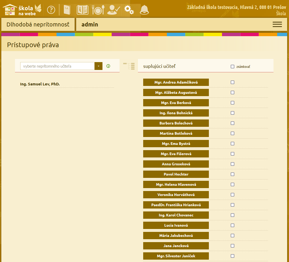The width and height of the screenshot is (289, 262).
Task: Click the school name header text
Action: click(x=236, y=7)
